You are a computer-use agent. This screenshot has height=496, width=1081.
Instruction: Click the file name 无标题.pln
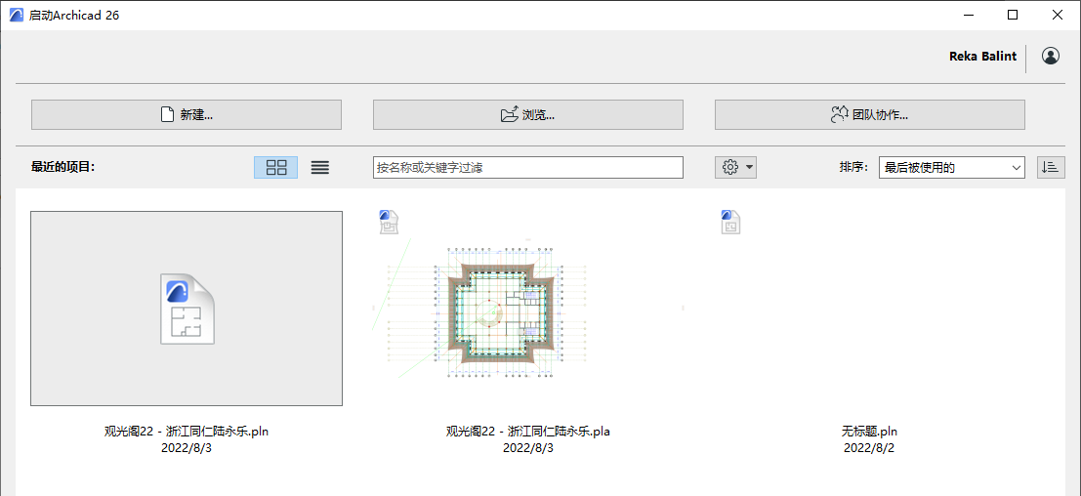pos(869,432)
